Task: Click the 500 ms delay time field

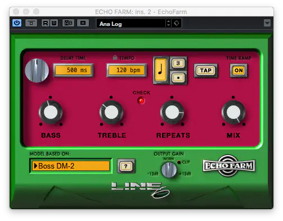Action: pos(73,70)
